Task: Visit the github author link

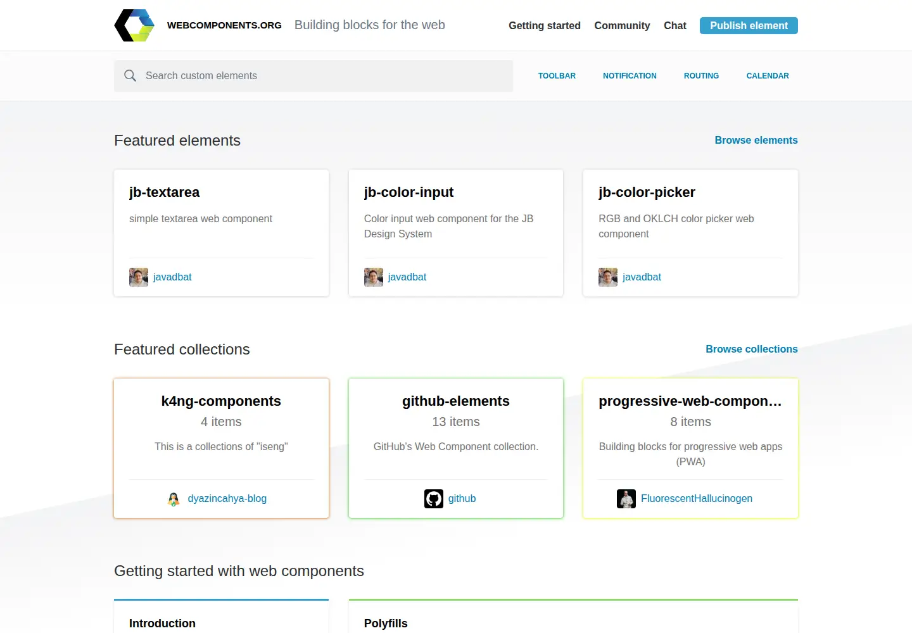Action: coord(462,499)
